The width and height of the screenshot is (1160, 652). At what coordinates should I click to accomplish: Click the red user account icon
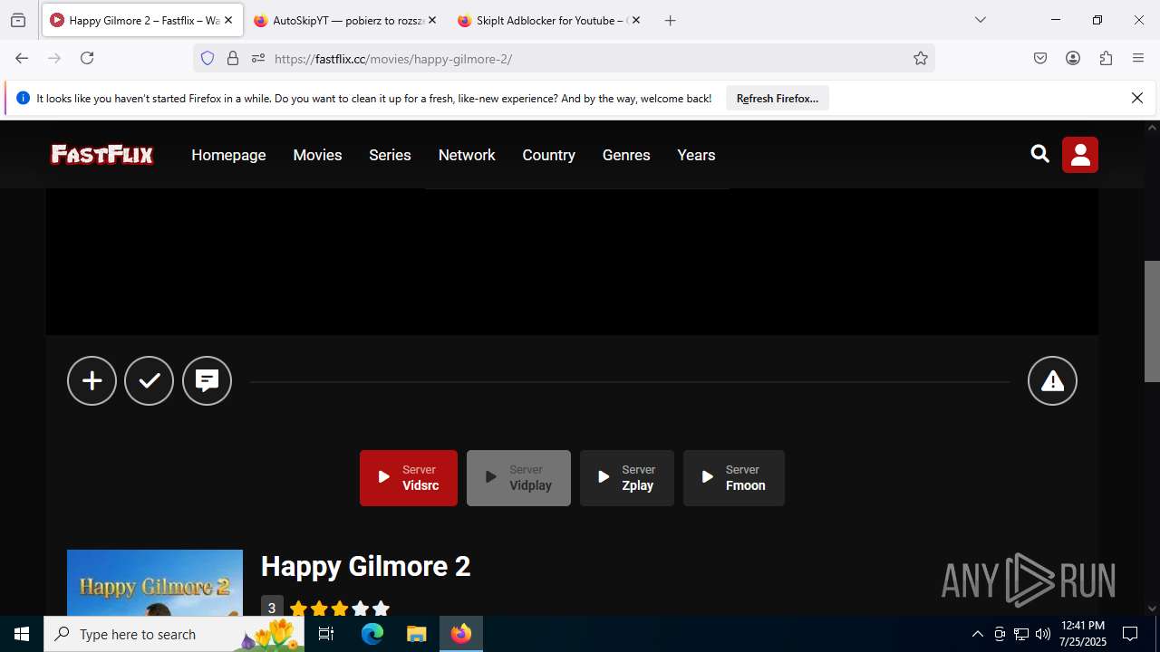point(1080,155)
